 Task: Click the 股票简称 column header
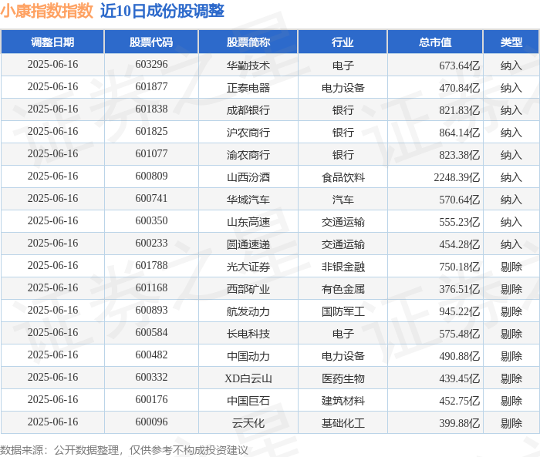(248, 42)
